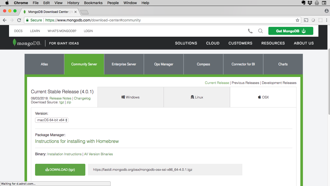Click the system status icon in menu bar right end
The width and height of the screenshot is (330, 186).
[x=324, y=3]
